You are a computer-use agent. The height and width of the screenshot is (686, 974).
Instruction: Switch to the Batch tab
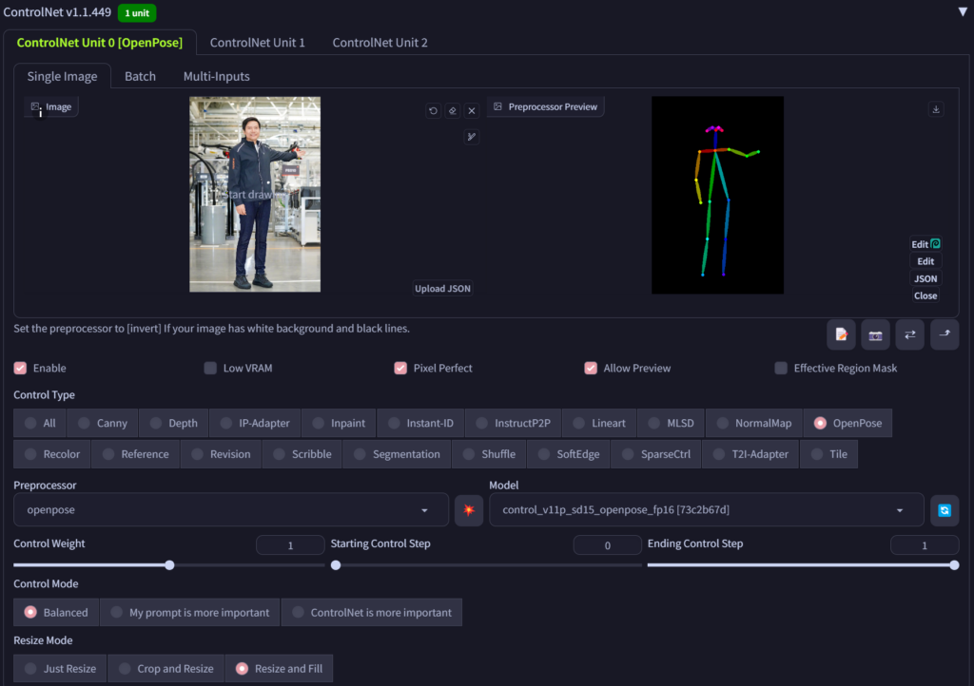pyautogui.click(x=140, y=76)
